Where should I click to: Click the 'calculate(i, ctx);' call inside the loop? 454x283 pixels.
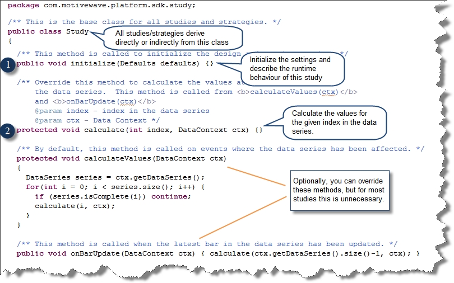click(x=75, y=206)
